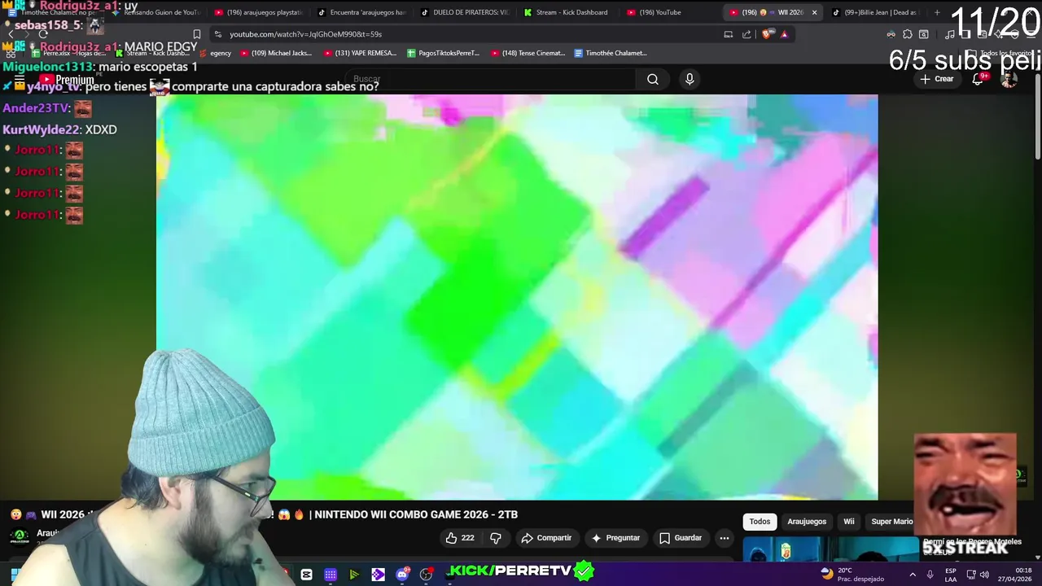Open a new browser tab
1042x586 pixels.
pos(937,12)
